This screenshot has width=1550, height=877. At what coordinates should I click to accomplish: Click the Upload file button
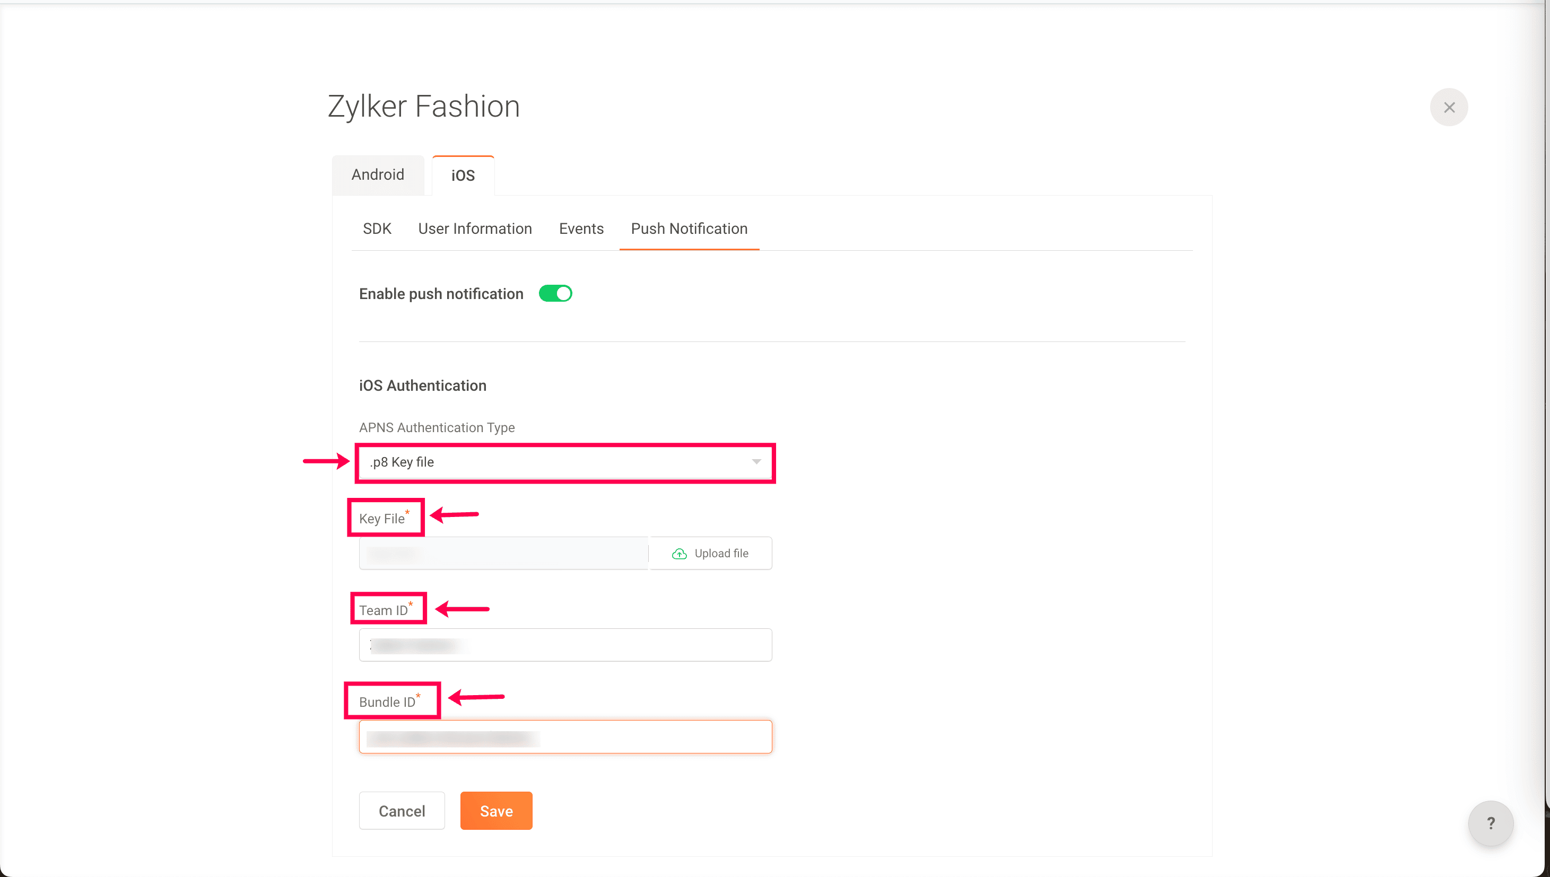711,554
